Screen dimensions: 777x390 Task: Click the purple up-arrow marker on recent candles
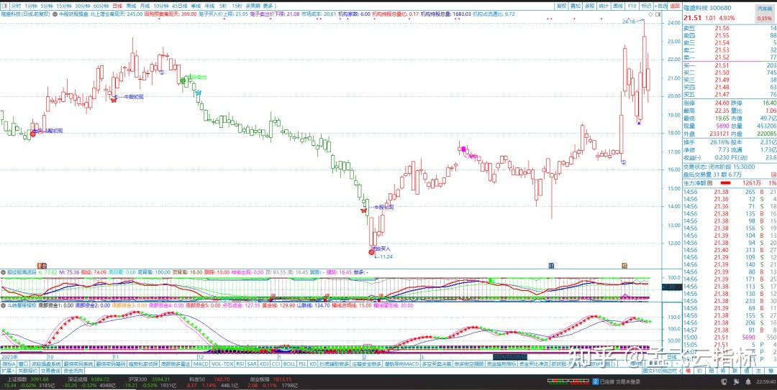(x=639, y=122)
